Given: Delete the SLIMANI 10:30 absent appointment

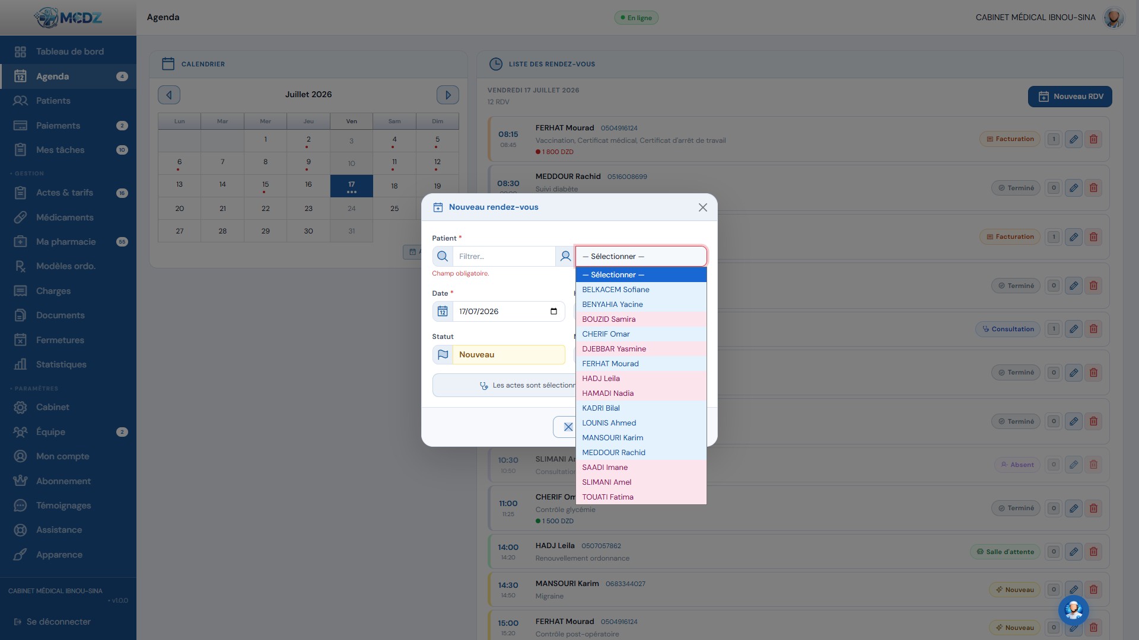Looking at the screenshot, I should (1093, 465).
